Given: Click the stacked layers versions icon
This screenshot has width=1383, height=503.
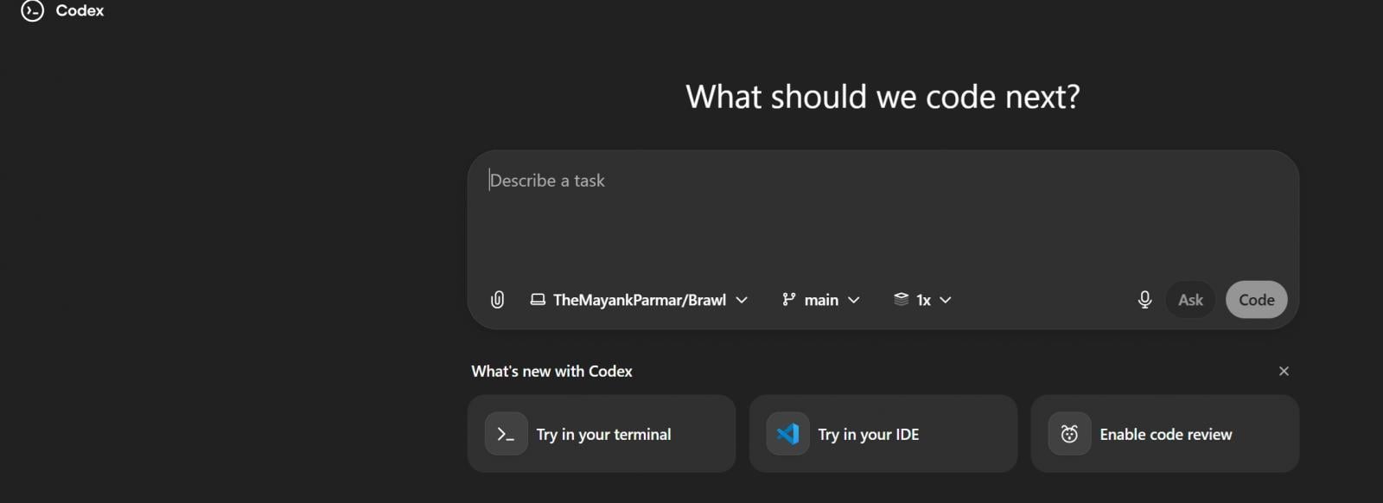Looking at the screenshot, I should click(901, 299).
